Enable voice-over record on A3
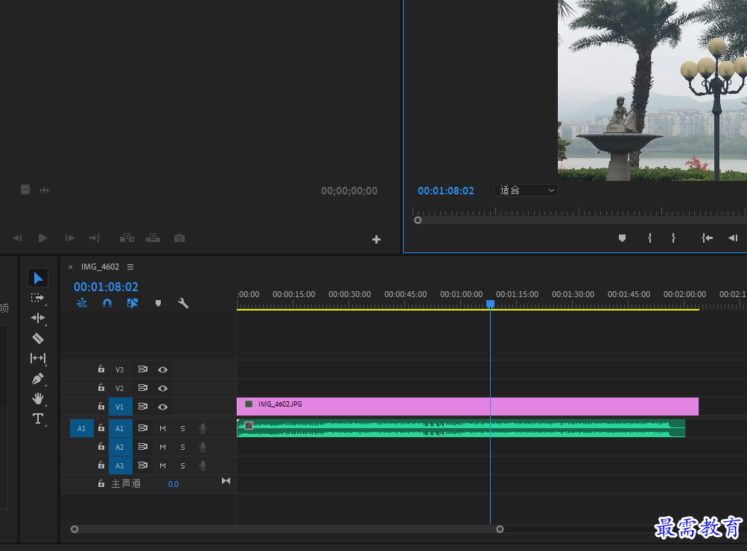The width and height of the screenshot is (747, 551). point(203,465)
